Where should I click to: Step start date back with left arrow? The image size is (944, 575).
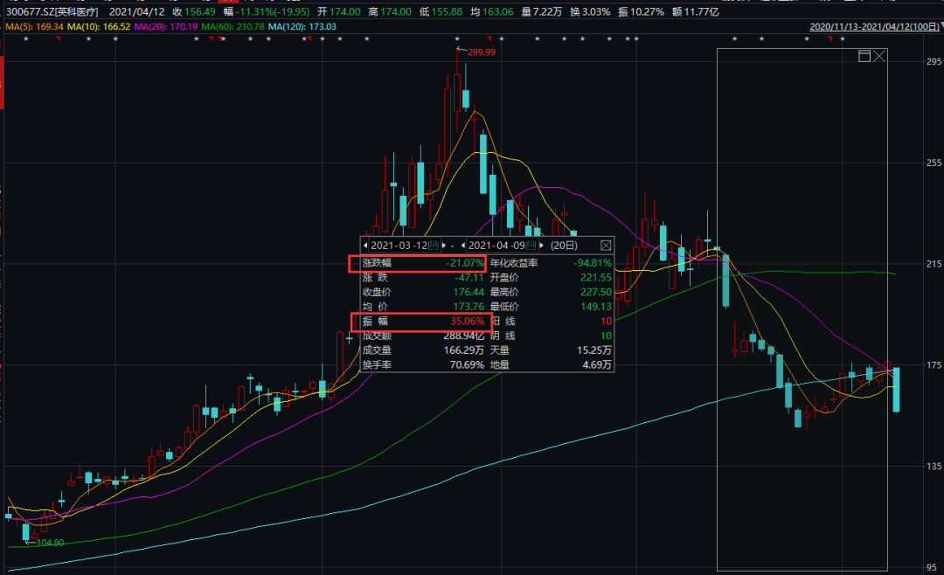(x=365, y=246)
